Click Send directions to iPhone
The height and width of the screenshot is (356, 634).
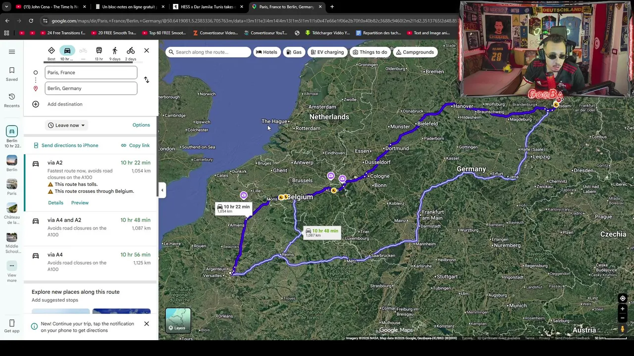[66, 145]
